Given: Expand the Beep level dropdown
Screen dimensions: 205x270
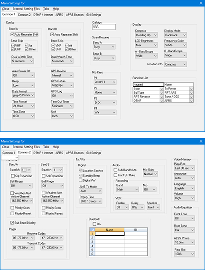Looking at the screenshot, I should click(23, 85).
